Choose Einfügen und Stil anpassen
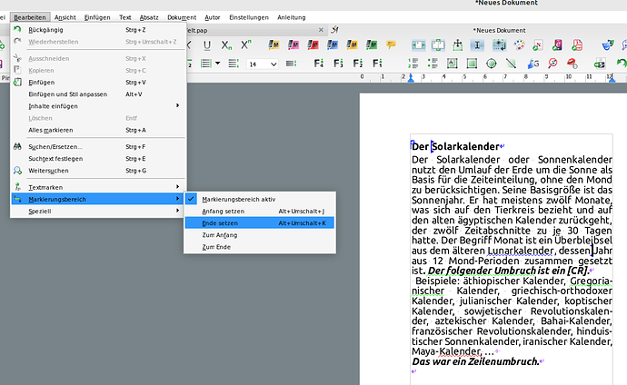Screen dimensions: 627x385 pos(99,94)
